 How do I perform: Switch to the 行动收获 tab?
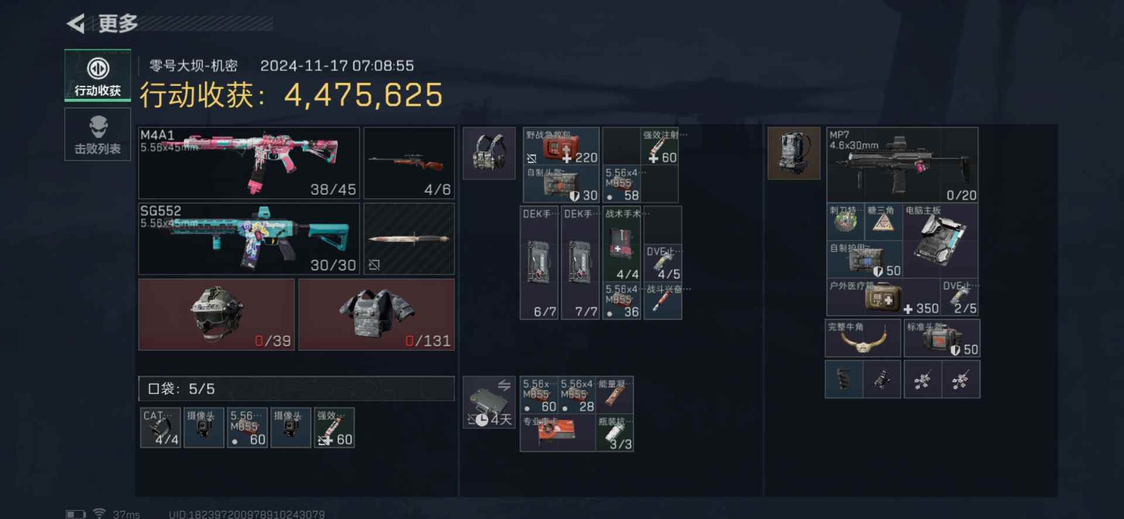click(x=98, y=76)
